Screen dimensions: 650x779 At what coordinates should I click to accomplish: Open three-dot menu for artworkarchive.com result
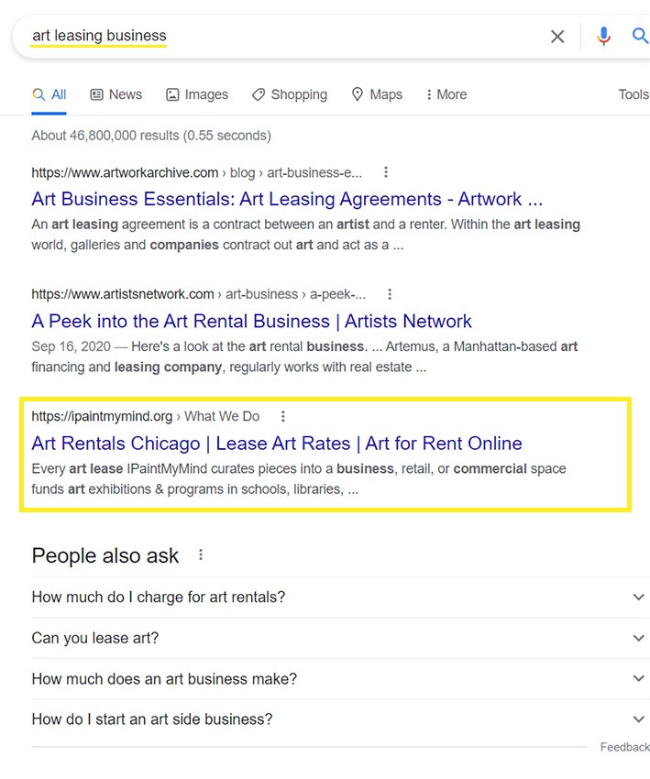click(386, 172)
